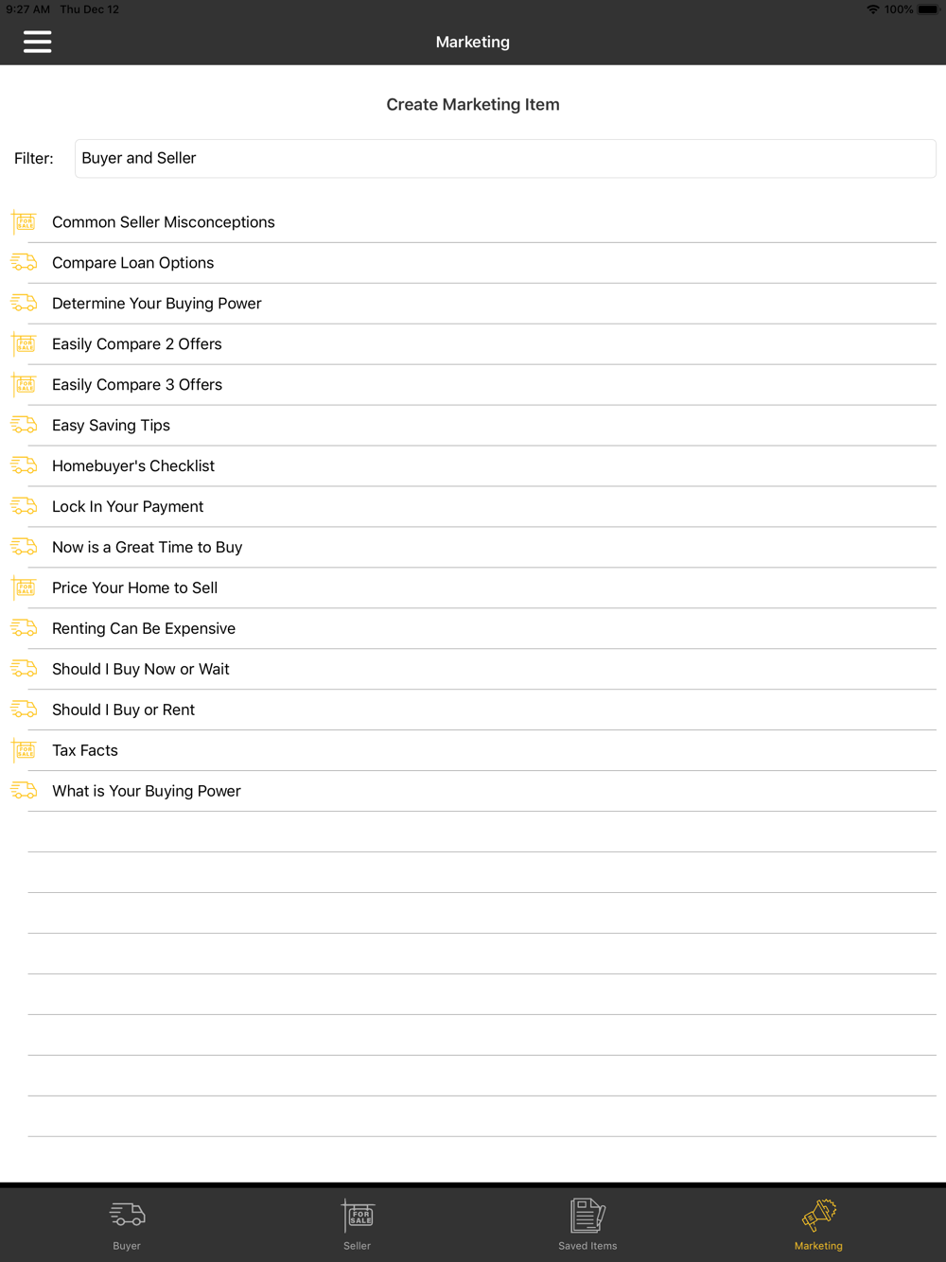Switch to the Seller tab
946x1262 pixels.
click(358, 1224)
